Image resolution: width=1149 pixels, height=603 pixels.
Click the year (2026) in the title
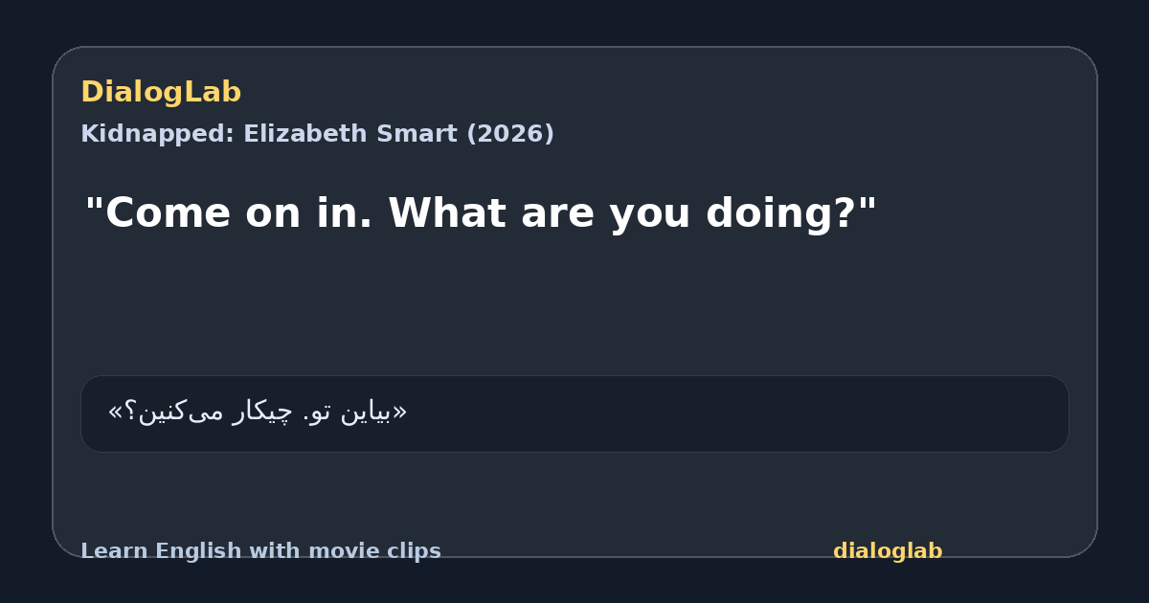point(510,134)
